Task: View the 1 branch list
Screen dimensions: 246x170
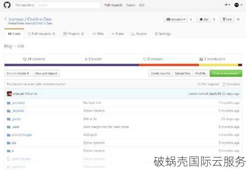Action: tap(93, 59)
